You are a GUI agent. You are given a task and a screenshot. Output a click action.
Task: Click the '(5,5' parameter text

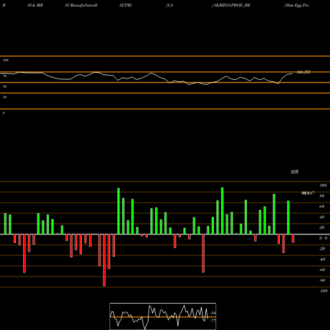(170, 5)
